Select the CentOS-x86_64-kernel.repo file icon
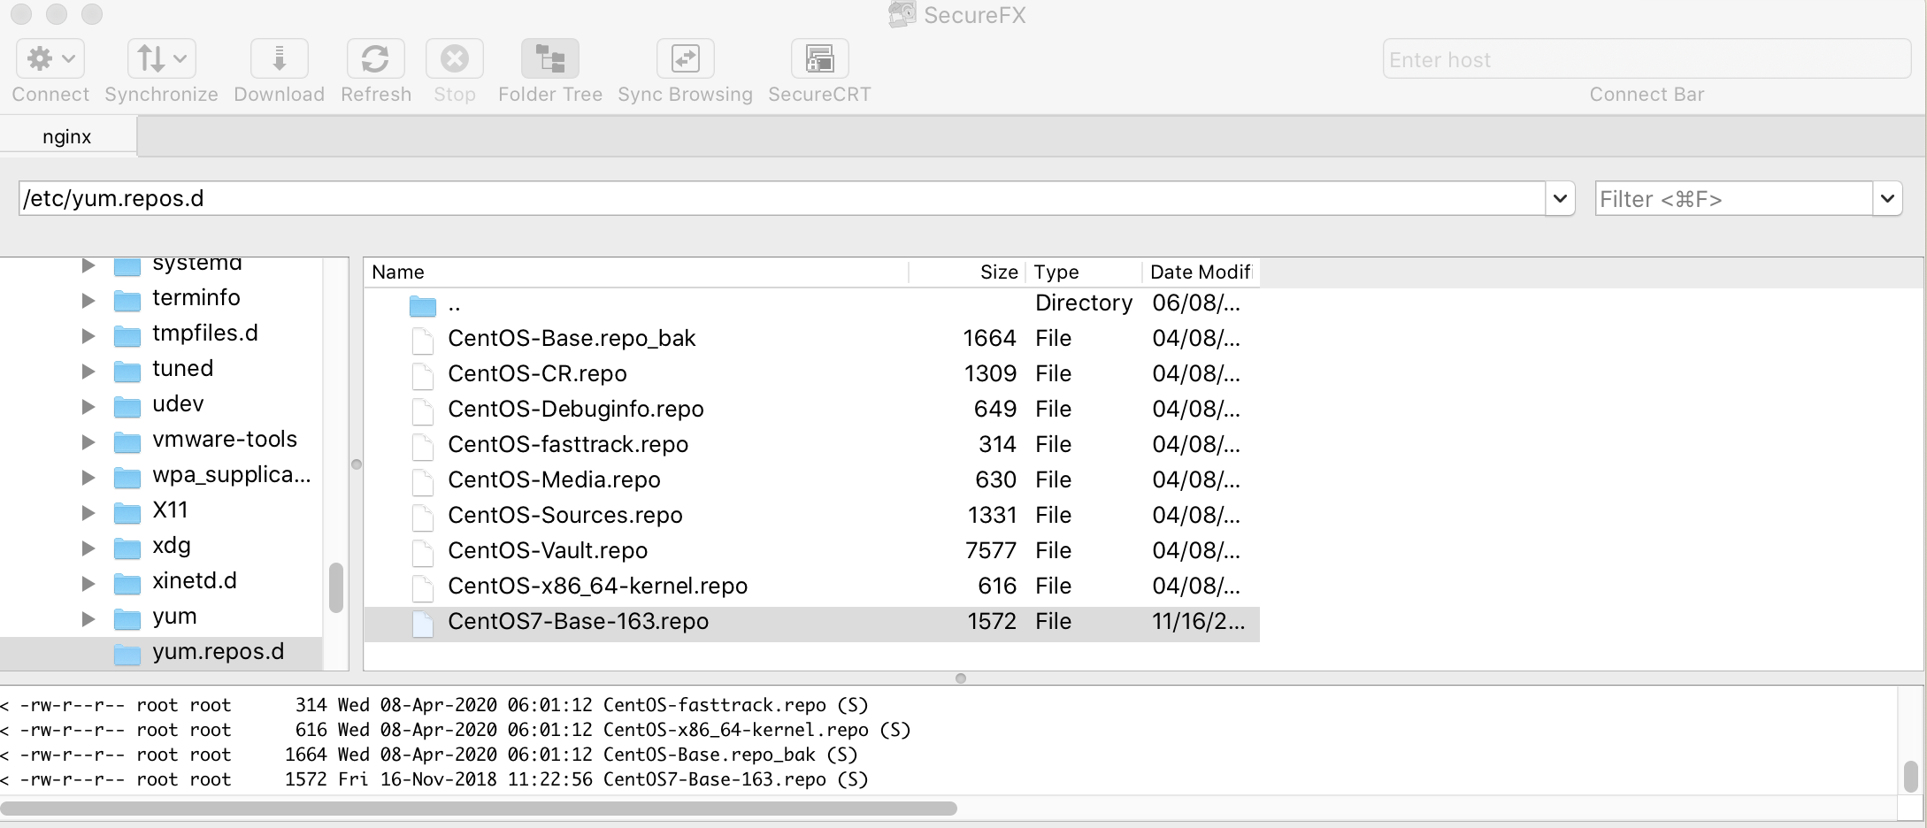Viewport: 1927px width, 828px height. click(x=423, y=588)
